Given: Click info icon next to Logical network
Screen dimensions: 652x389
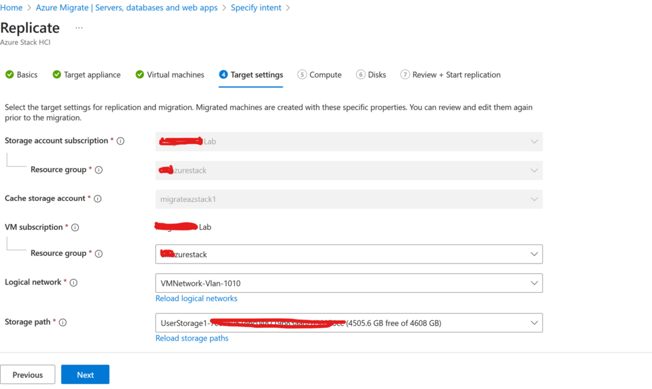Looking at the screenshot, I should [x=73, y=283].
